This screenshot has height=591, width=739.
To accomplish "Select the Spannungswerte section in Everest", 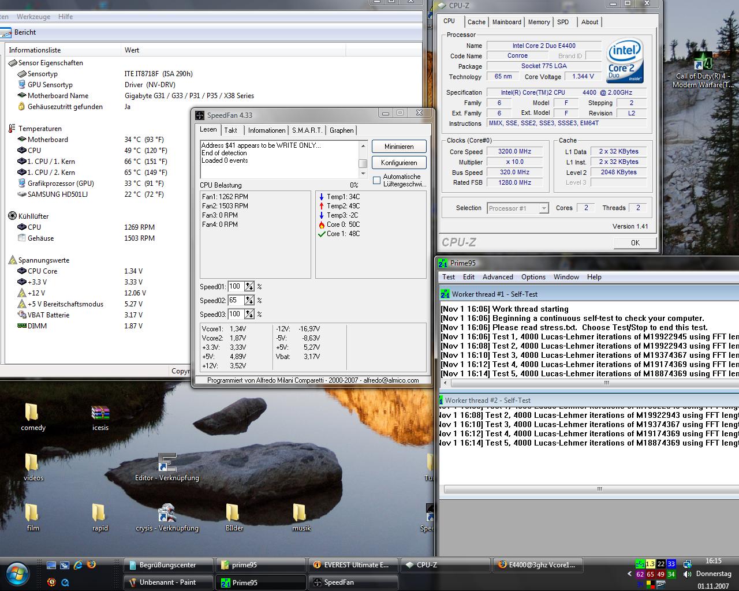I will click(38, 260).
